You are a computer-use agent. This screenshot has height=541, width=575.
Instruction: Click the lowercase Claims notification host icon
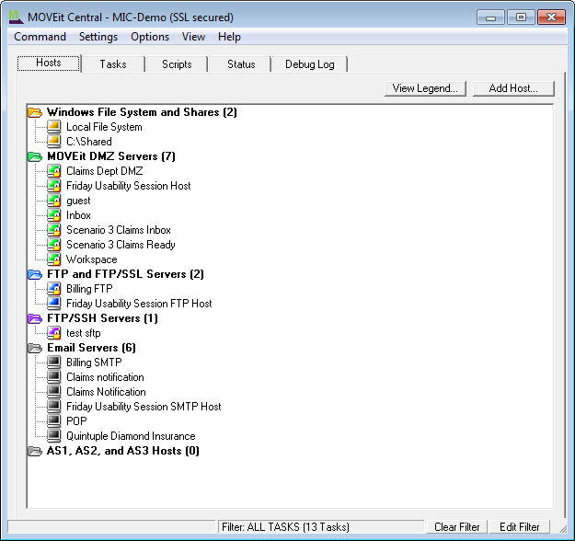(54, 377)
